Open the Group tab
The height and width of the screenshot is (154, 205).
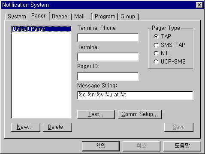(x=128, y=17)
